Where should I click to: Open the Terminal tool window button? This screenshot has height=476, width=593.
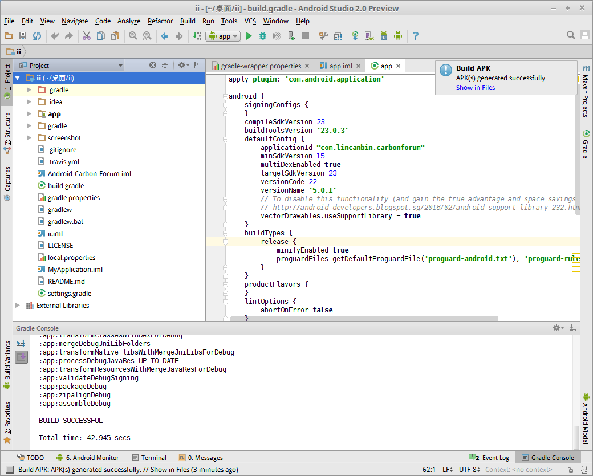coord(149,458)
